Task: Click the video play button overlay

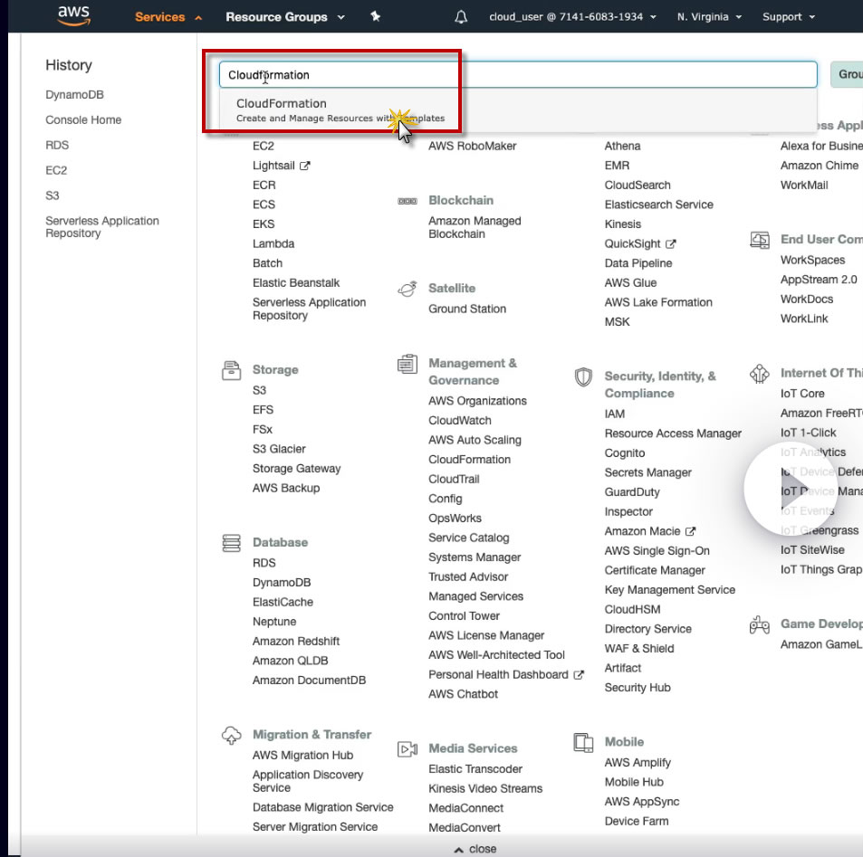Action: (x=791, y=488)
